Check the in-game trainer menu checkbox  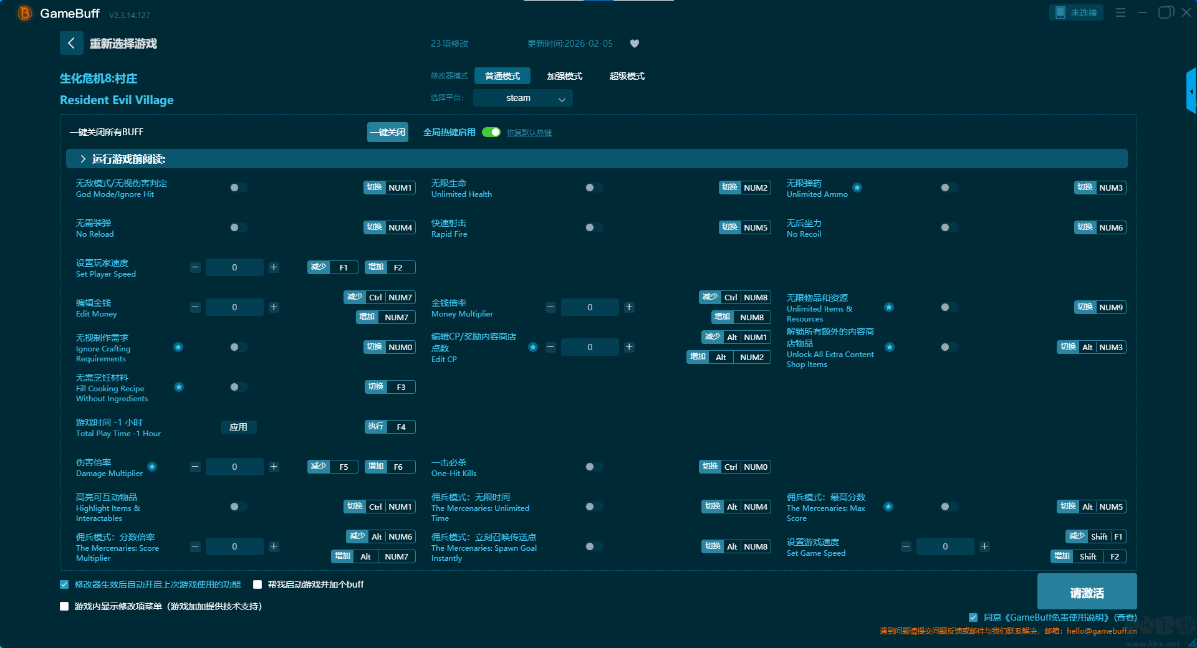coord(64,606)
